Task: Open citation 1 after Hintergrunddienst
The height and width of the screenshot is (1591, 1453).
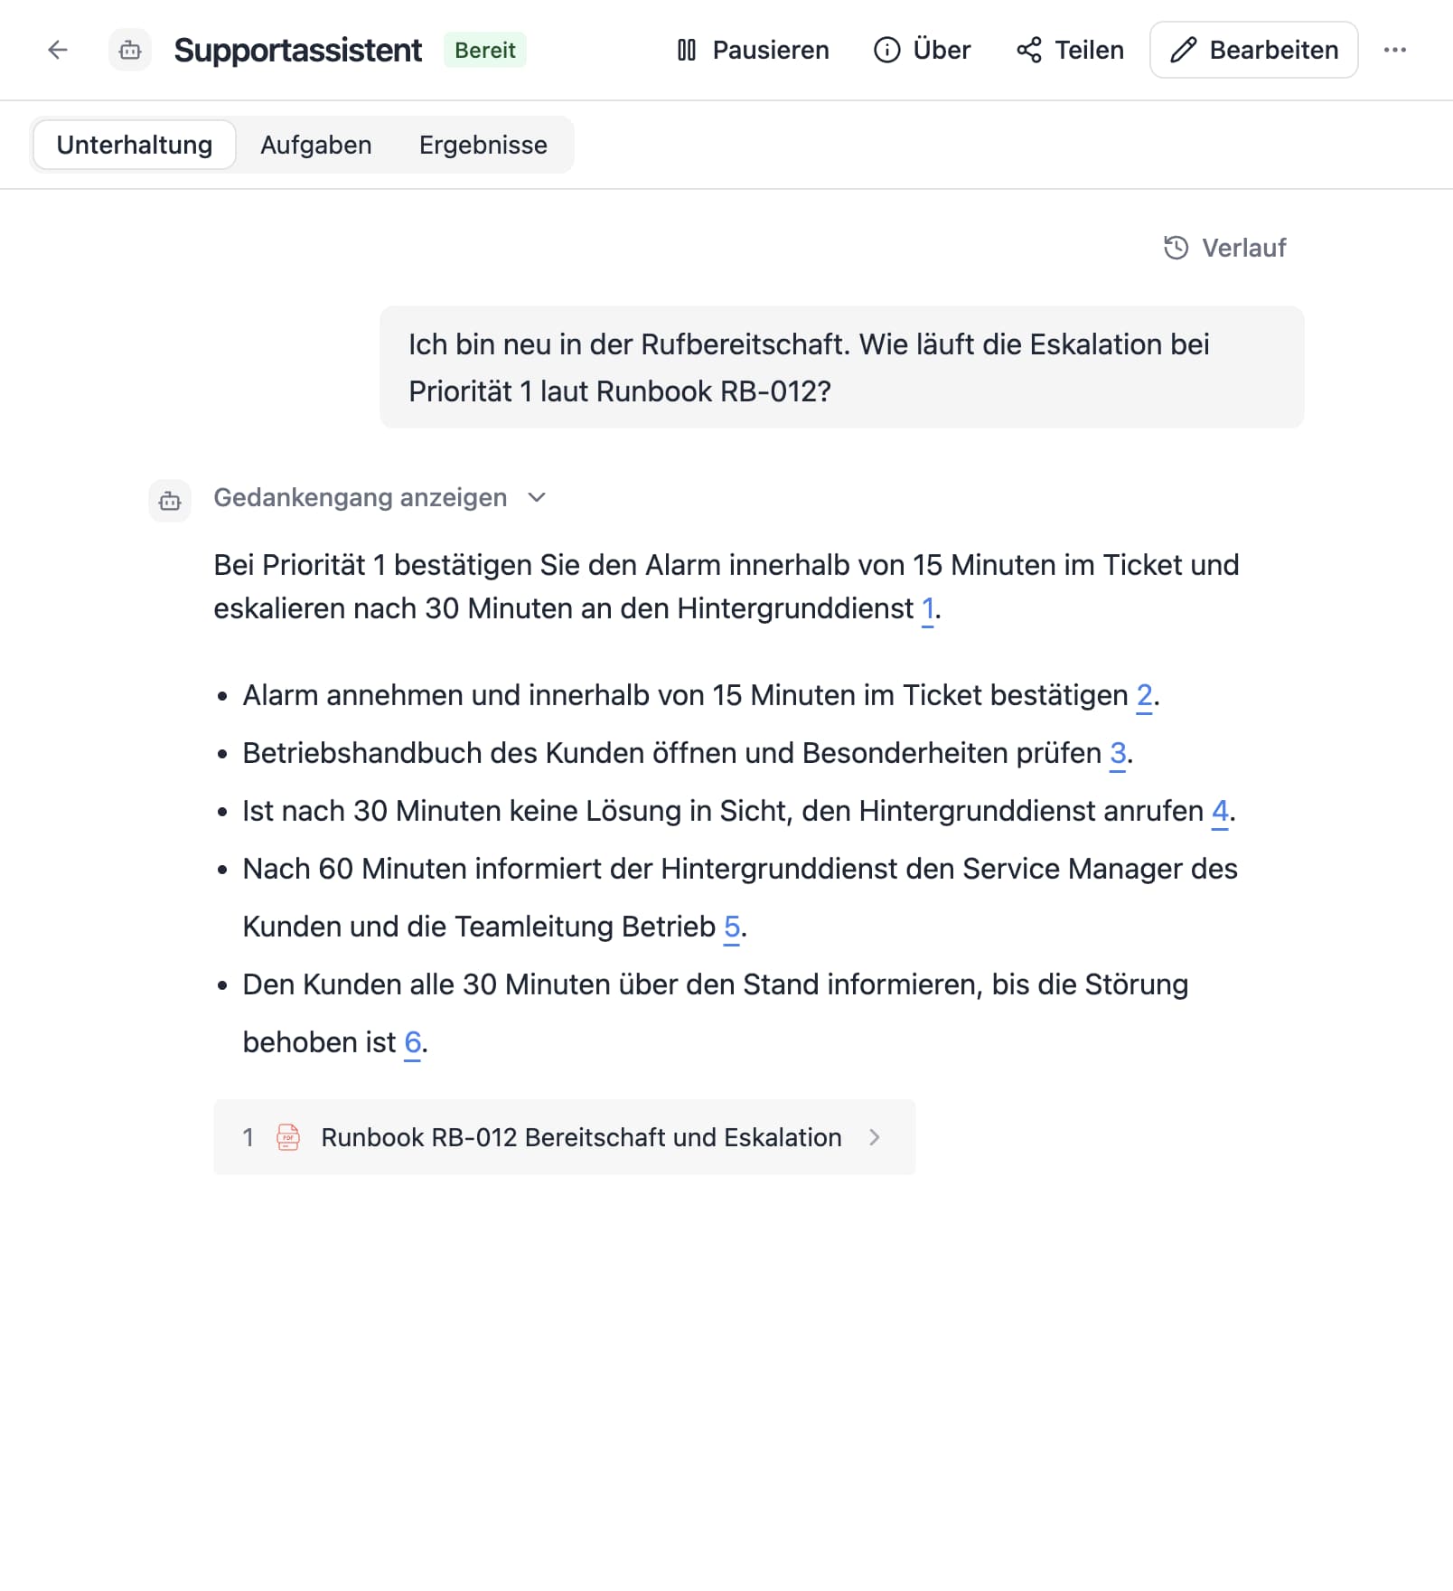Action: [927, 609]
